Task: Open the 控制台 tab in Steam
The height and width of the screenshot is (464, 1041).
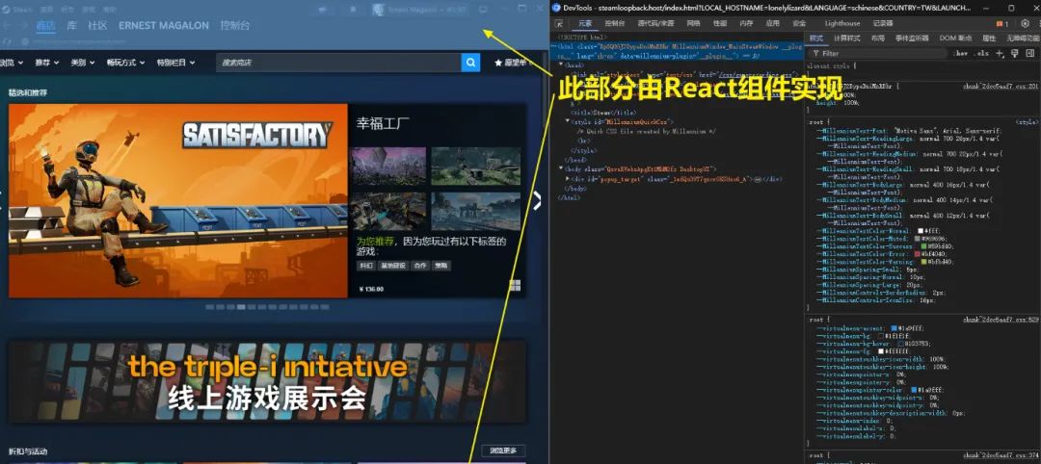Action: (235, 26)
